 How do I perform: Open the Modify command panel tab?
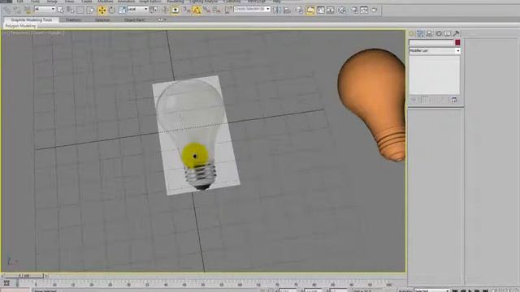click(x=421, y=33)
